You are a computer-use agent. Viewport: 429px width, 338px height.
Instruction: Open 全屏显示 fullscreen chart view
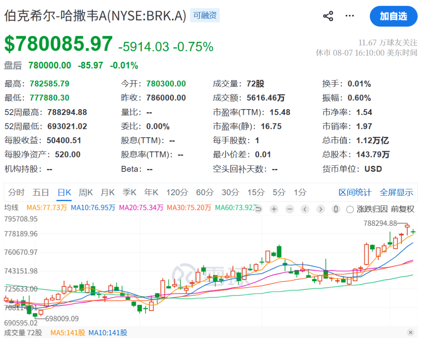tap(396, 192)
